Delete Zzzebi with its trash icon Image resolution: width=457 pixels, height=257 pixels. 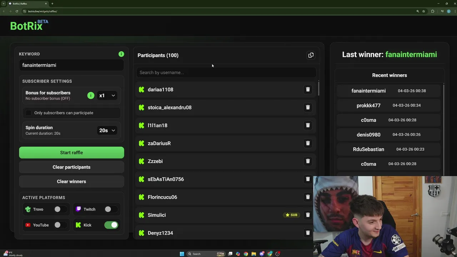[308, 161]
